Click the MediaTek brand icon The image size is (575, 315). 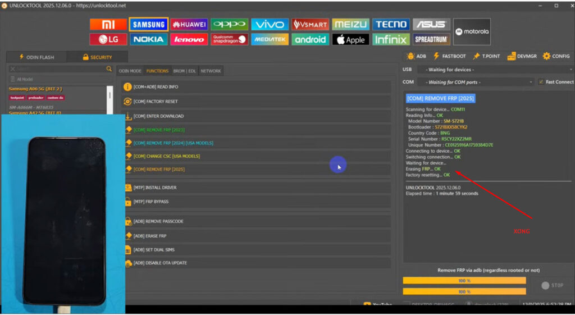click(270, 40)
